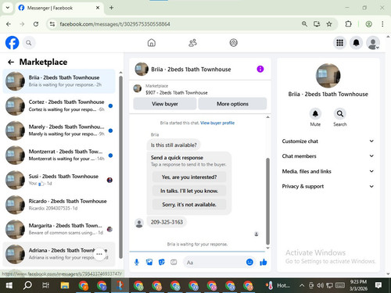Go back with the browser back arrow
This screenshot has width=391, height=293.
[9, 24]
